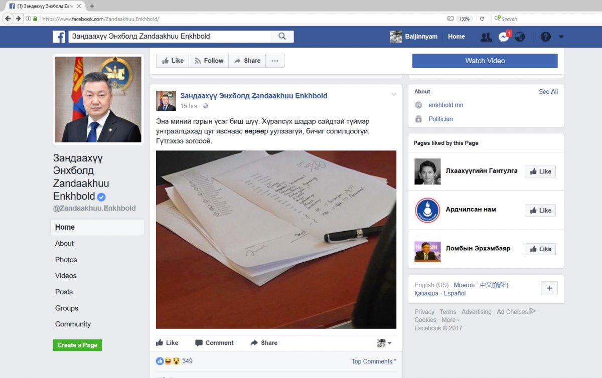Expand the More footer dropdown

(x=450, y=320)
